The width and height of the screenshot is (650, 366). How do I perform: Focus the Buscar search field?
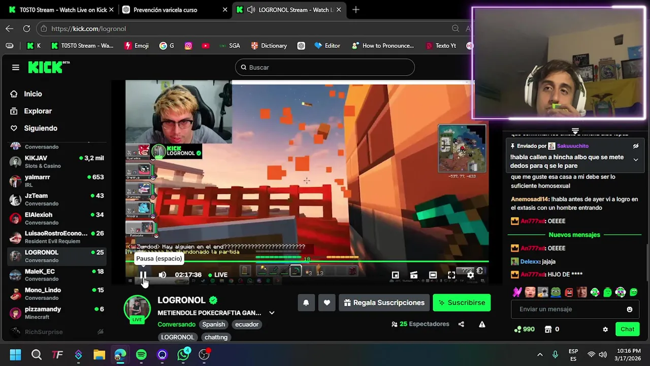325,67
